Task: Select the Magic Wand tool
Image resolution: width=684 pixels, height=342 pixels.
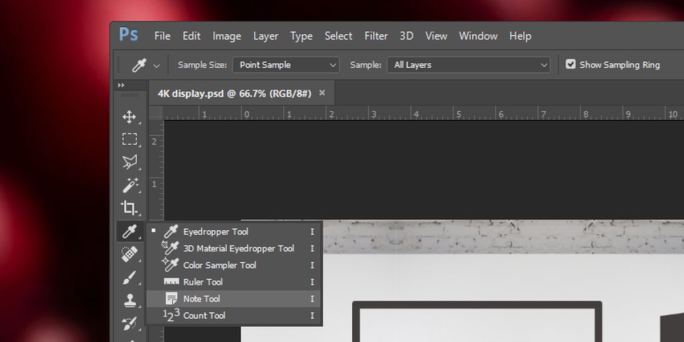Action: pyautogui.click(x=129, y=185)
